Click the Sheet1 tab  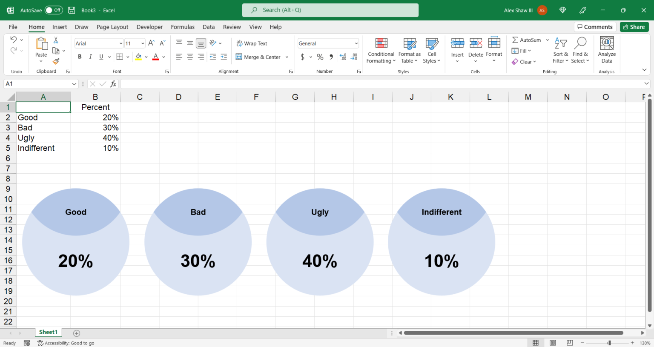pos(48,332)
